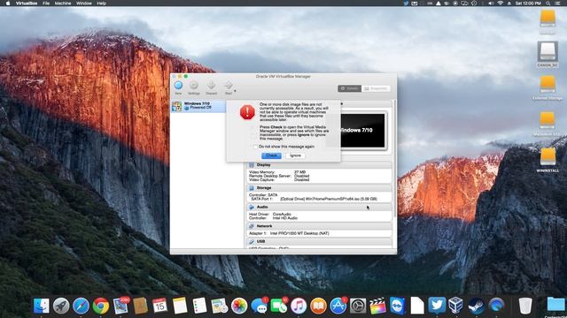Open Messages from the dock
Viewport: 567px width, 318px height.
[x=259, y=306]
